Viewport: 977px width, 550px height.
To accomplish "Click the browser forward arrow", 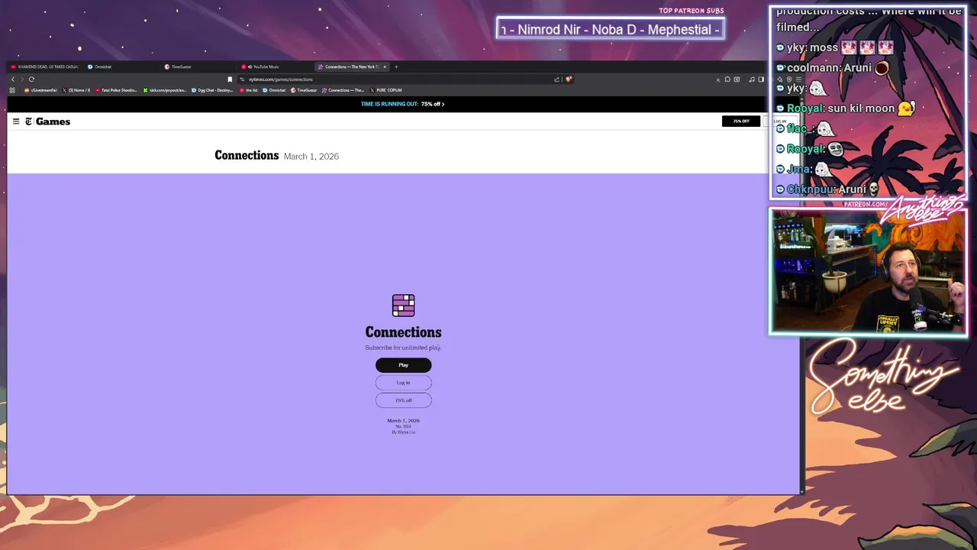I will pyautogui.click(x=22, y=79).
